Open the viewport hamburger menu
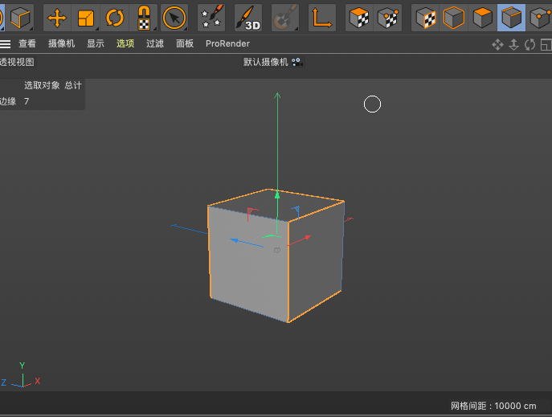Screen dimensions: 552x417 pyautogui.click(x=5, y=44)
